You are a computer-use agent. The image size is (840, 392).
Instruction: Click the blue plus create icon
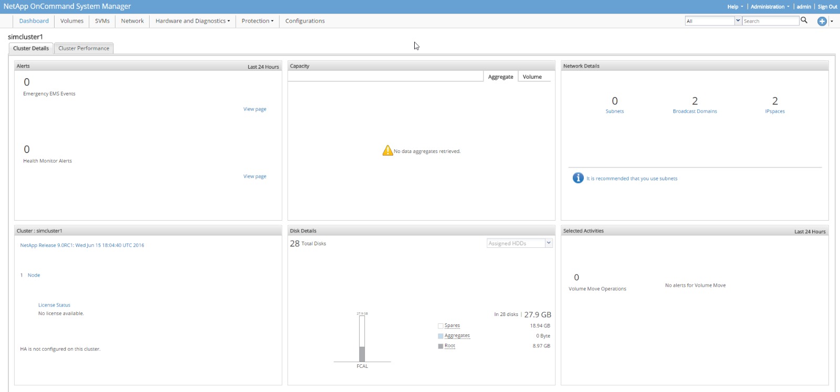(822, 21)
